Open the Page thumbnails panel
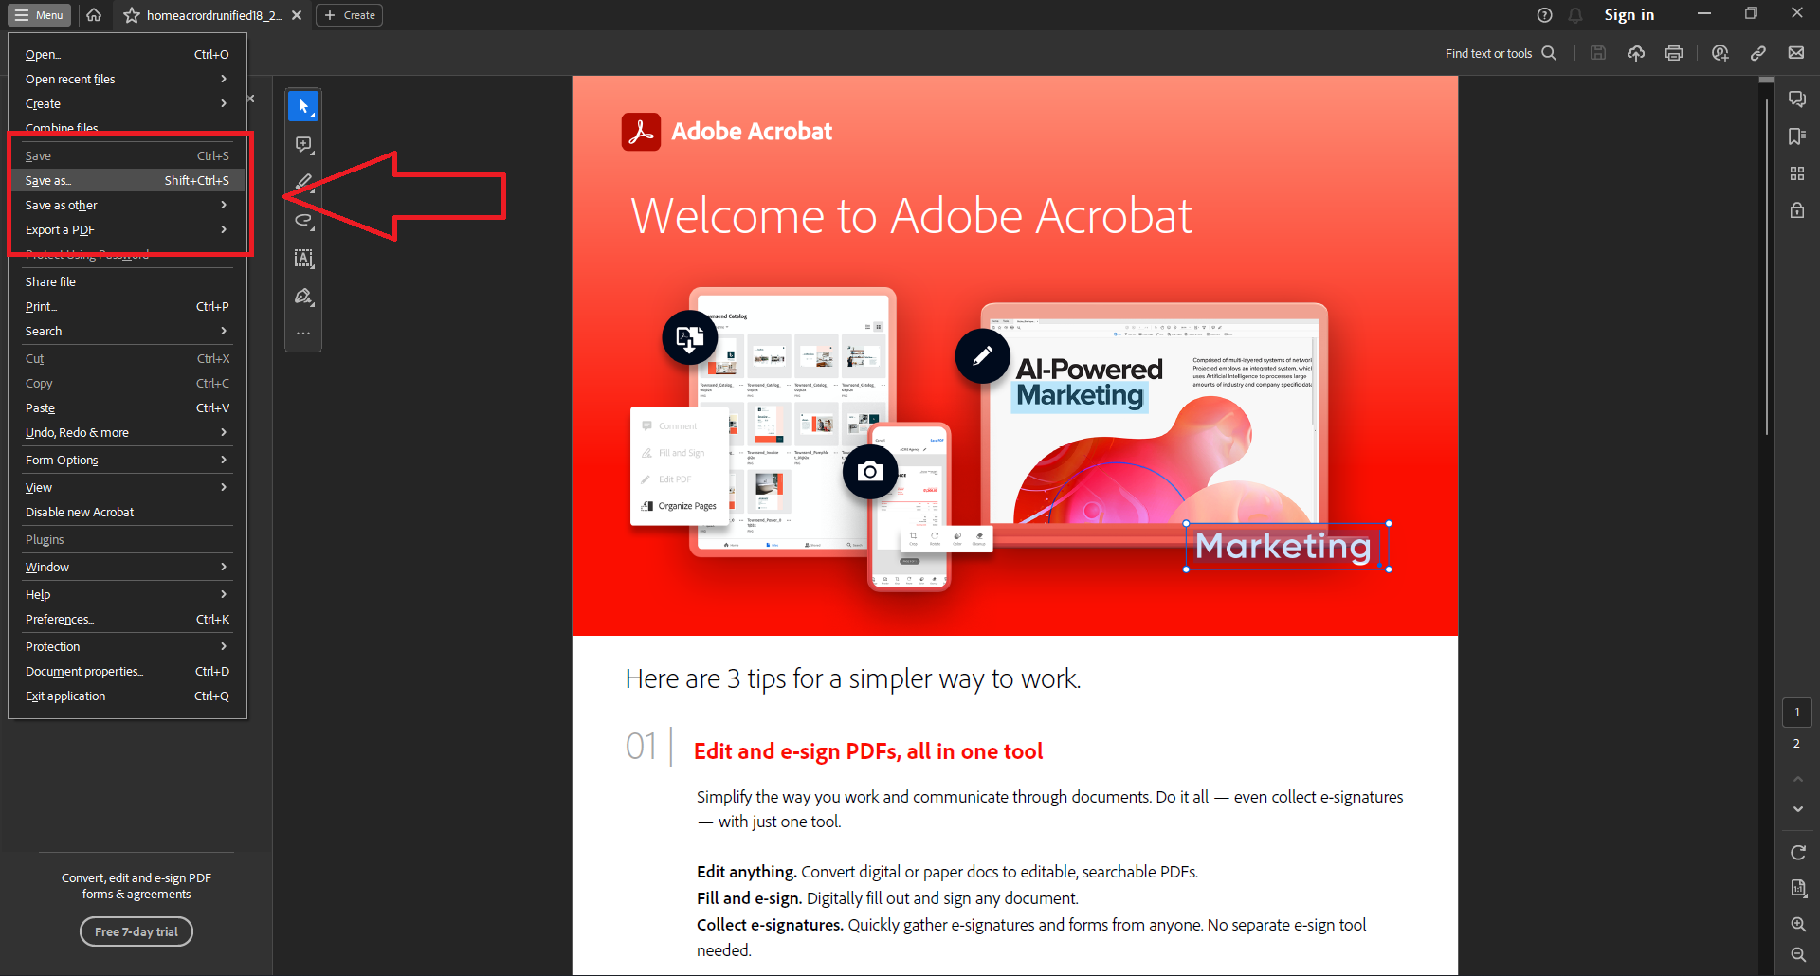 point(1797,172)
